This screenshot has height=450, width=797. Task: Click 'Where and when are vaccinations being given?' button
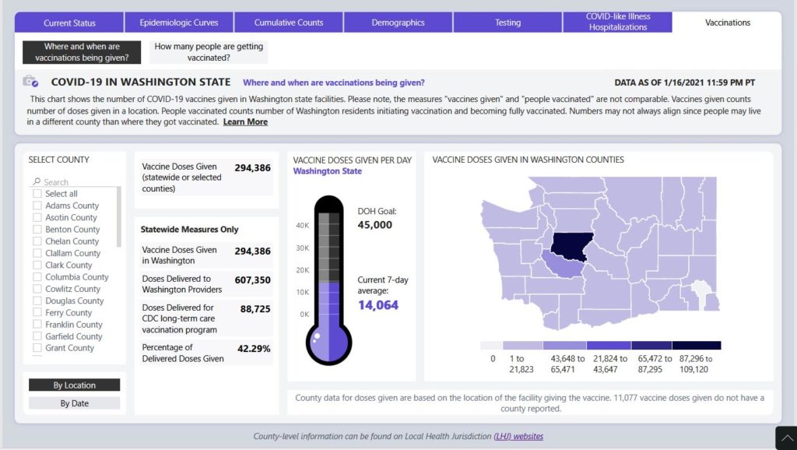tap(82, 52)
